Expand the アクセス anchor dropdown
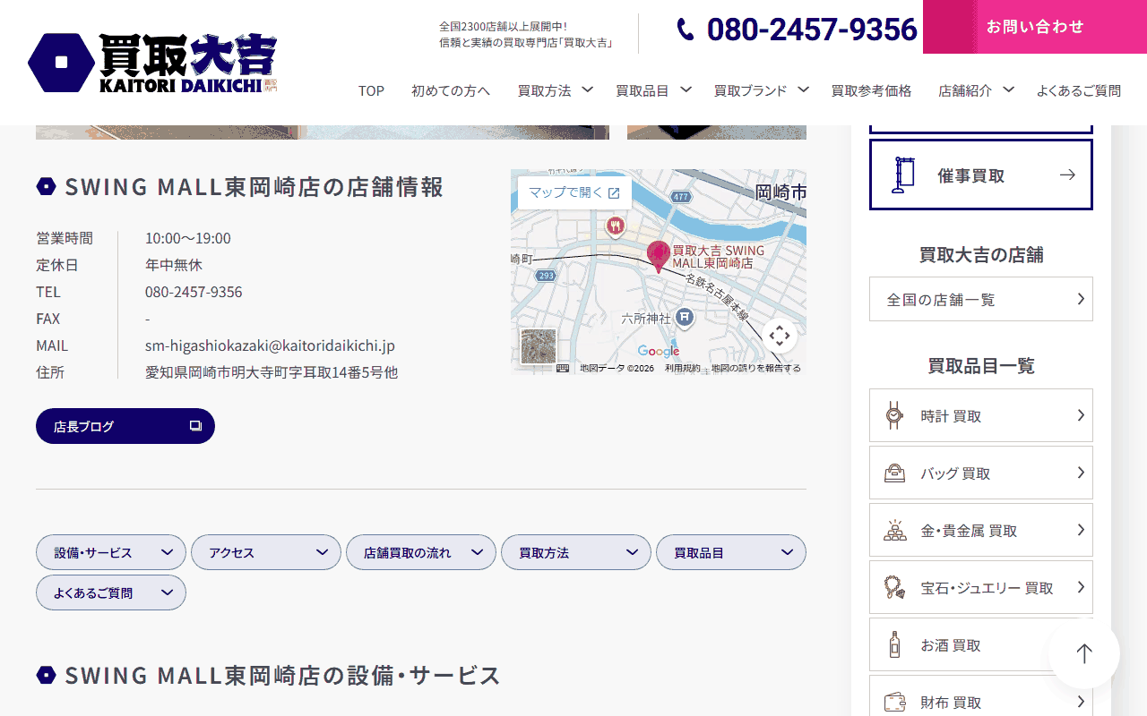 click(x=266, y=552)
